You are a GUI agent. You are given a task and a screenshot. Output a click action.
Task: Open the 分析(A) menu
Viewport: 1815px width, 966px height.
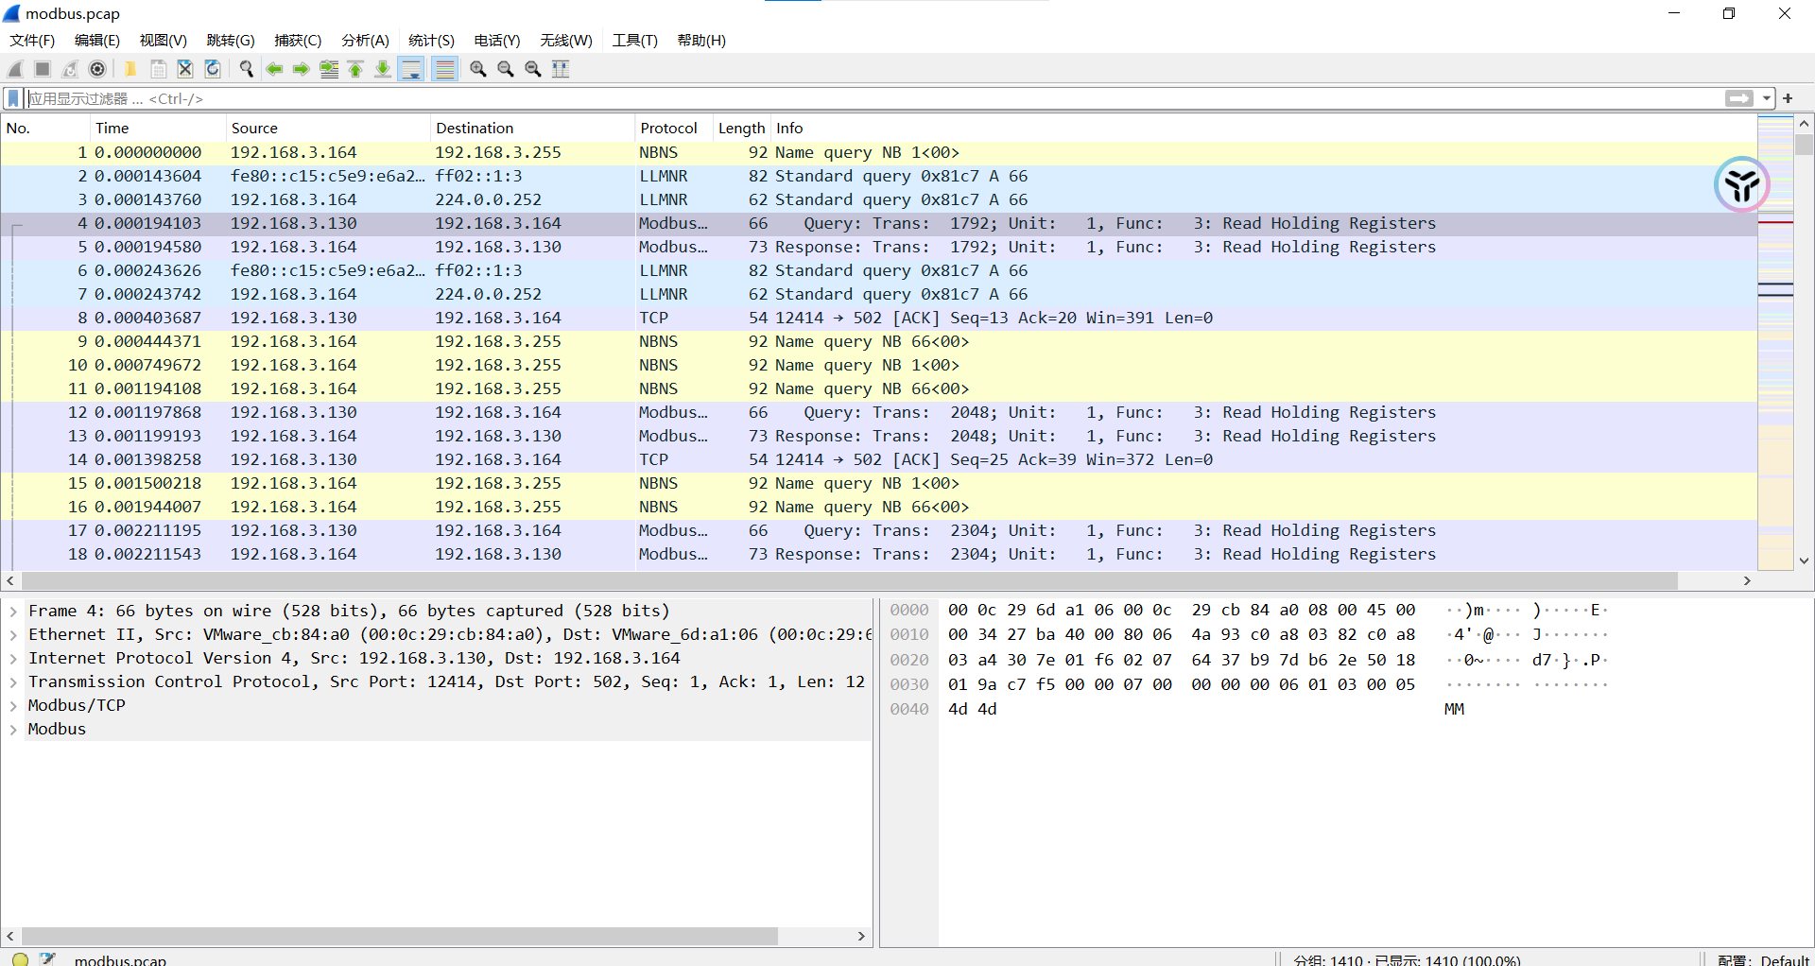365,41
